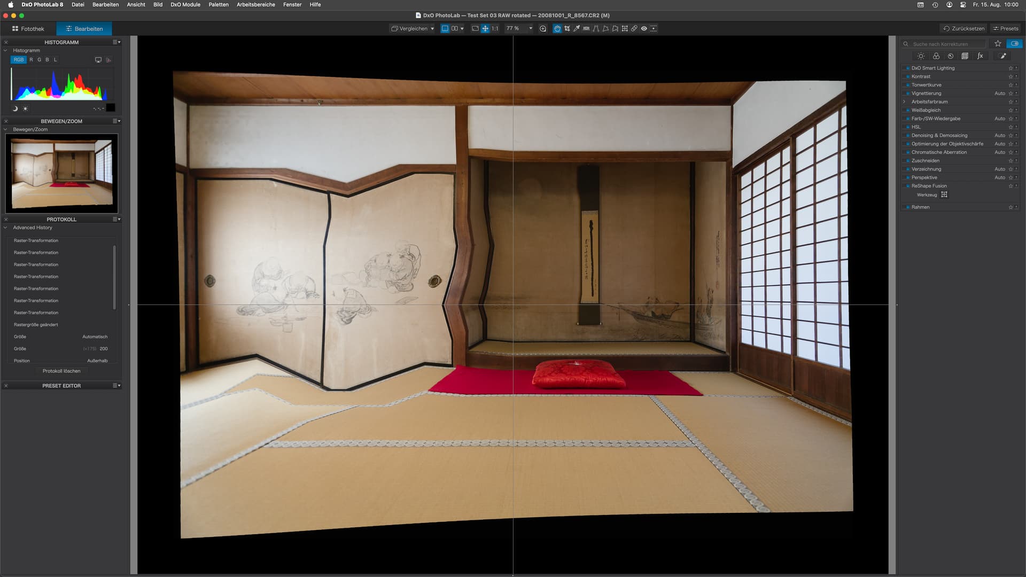Choose the retouch bandage repair tool
This screenshot has height=577, width=1026.
[x=634, y=28]
